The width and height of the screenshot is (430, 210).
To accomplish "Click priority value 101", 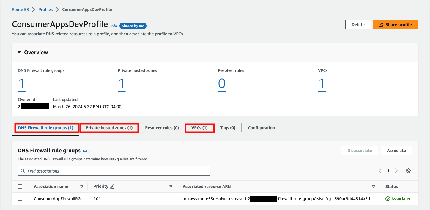I will coord(97,199).
